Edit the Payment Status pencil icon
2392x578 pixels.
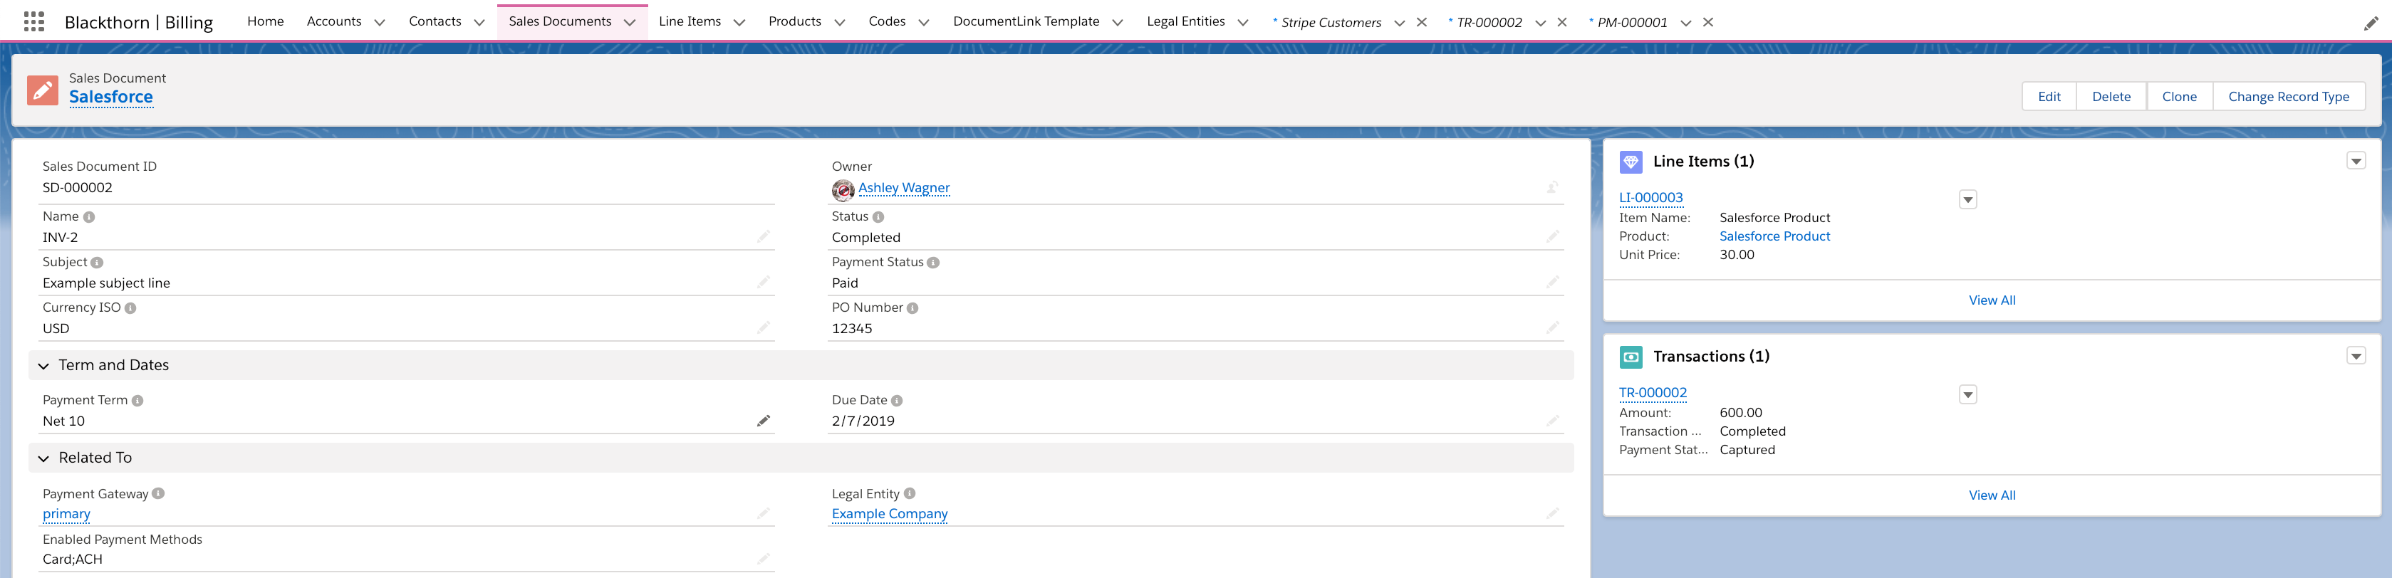point(1553,282)
